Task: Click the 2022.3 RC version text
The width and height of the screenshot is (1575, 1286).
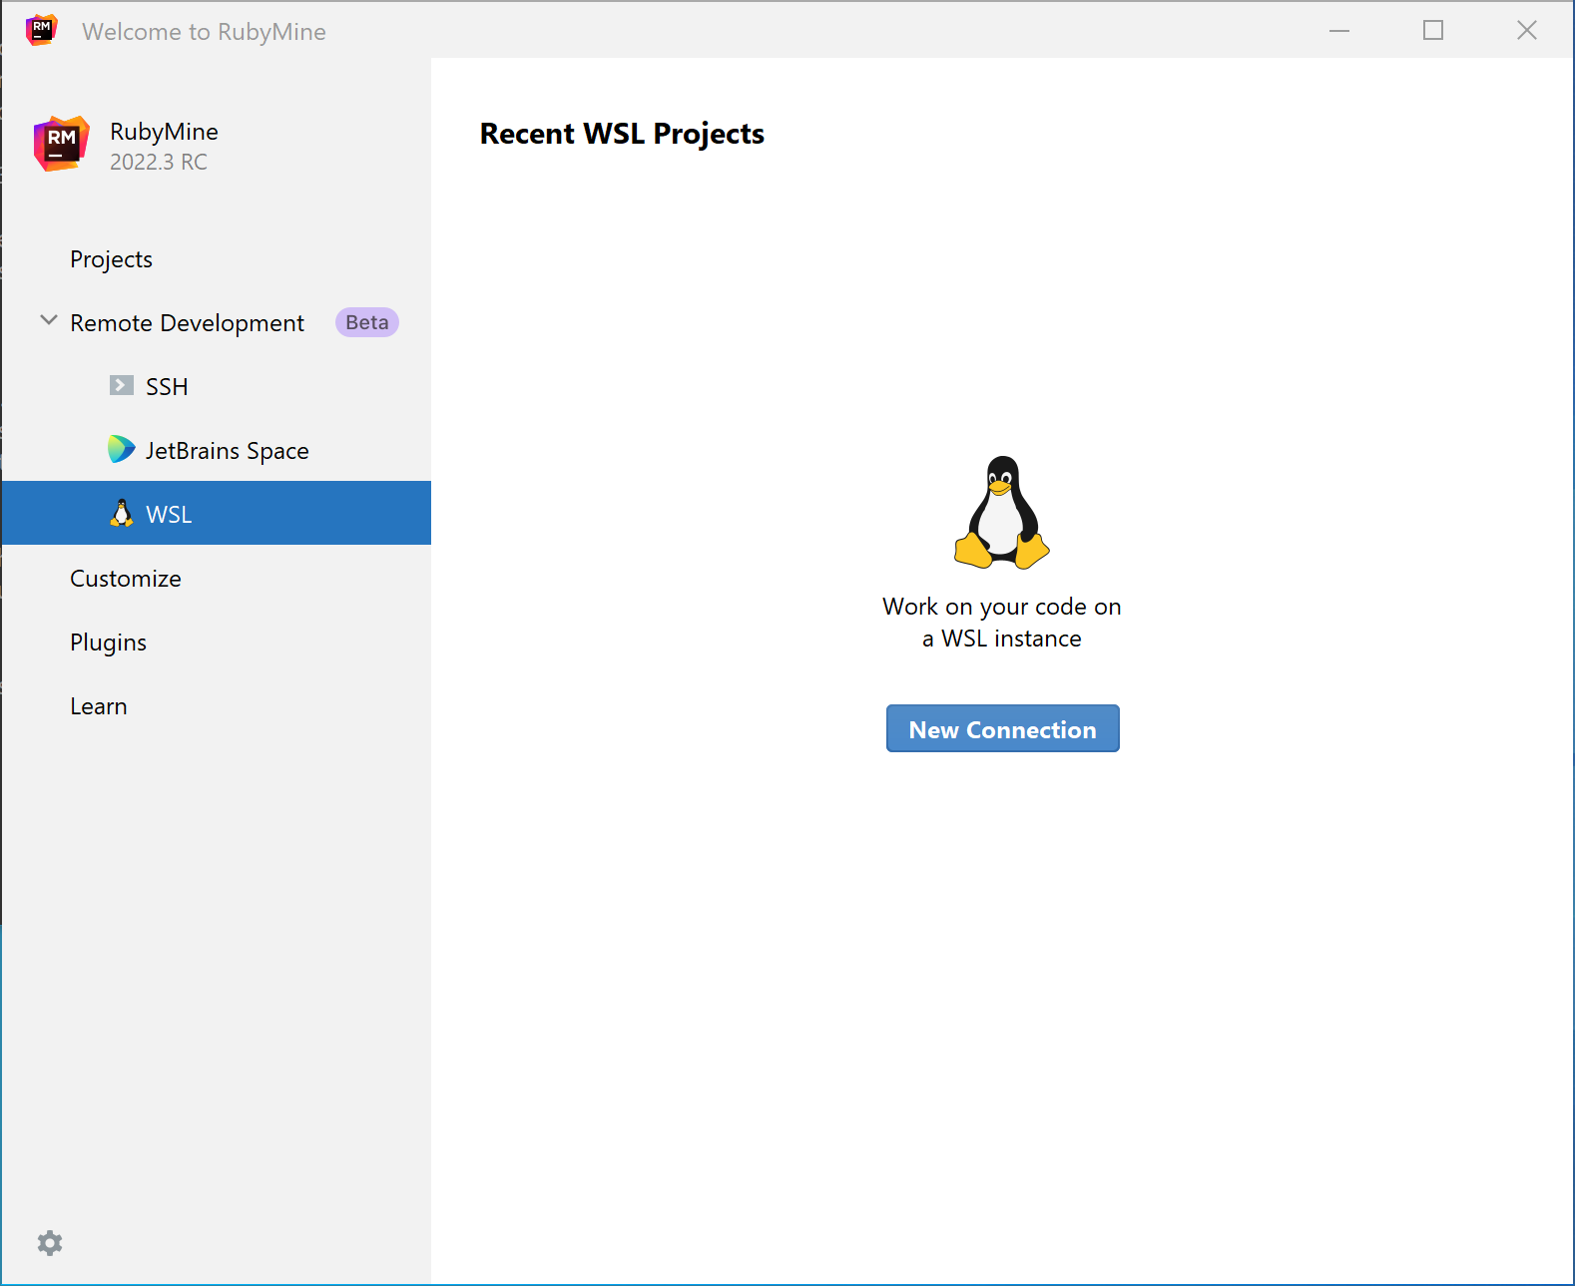Action: pos(159,162)
